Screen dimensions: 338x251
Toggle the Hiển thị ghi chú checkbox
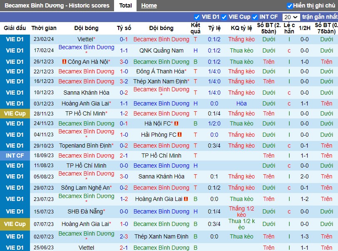click(289, 6)
